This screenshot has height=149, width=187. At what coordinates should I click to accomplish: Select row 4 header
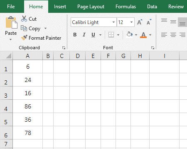point(6,106)
